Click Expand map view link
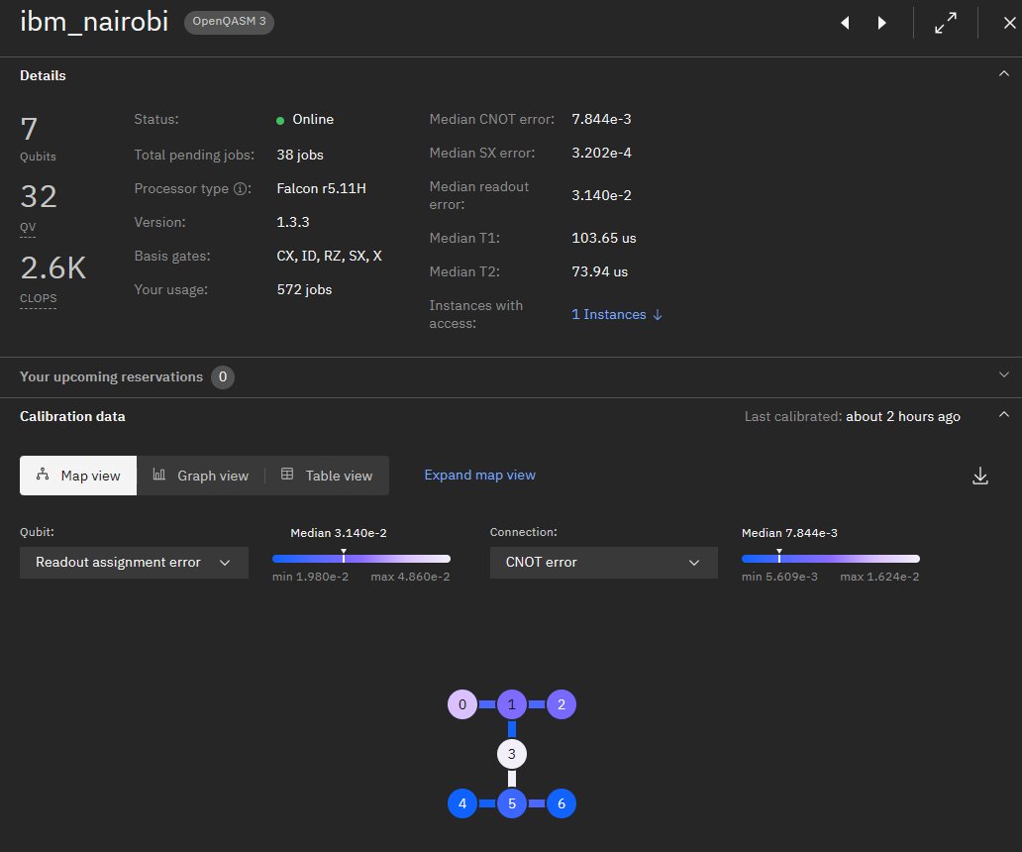Screen dimensions: 1022x852 pos(479,475)
